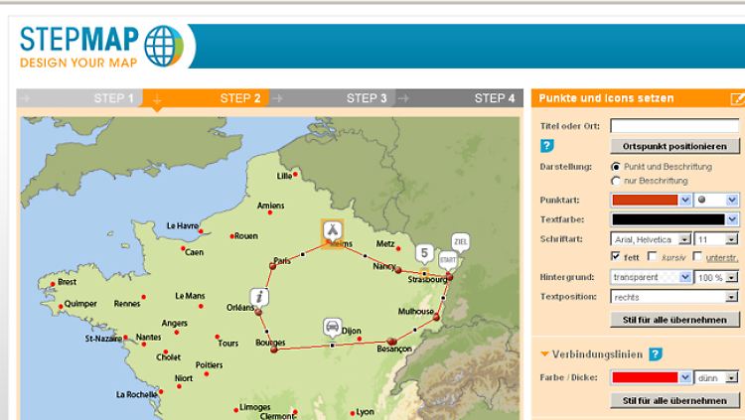Select the ZIEL destination marker
The image size is (745, 420).
[459, 241]
